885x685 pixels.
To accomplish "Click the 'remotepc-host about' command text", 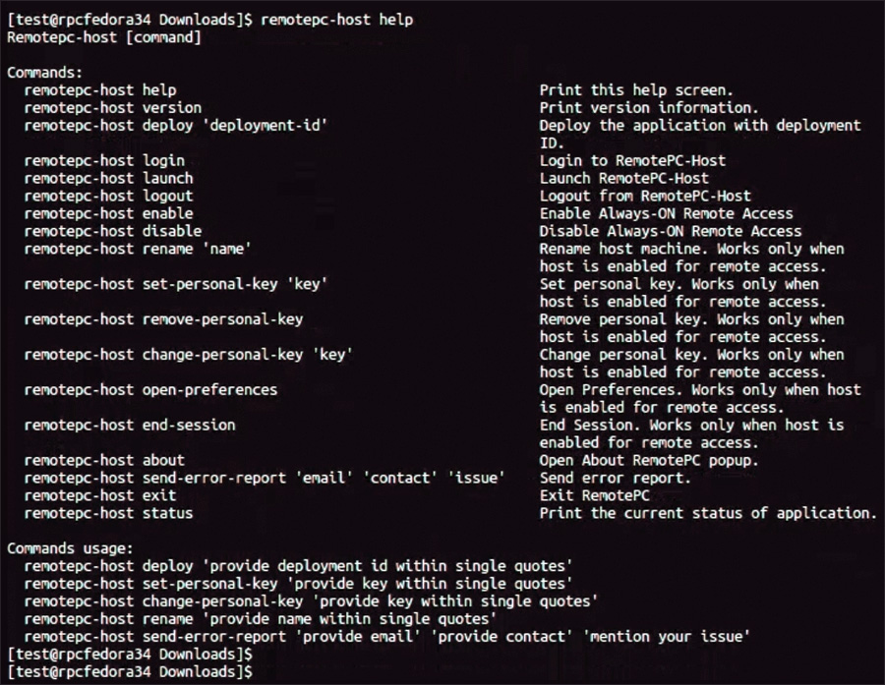I will pos(103,460).
